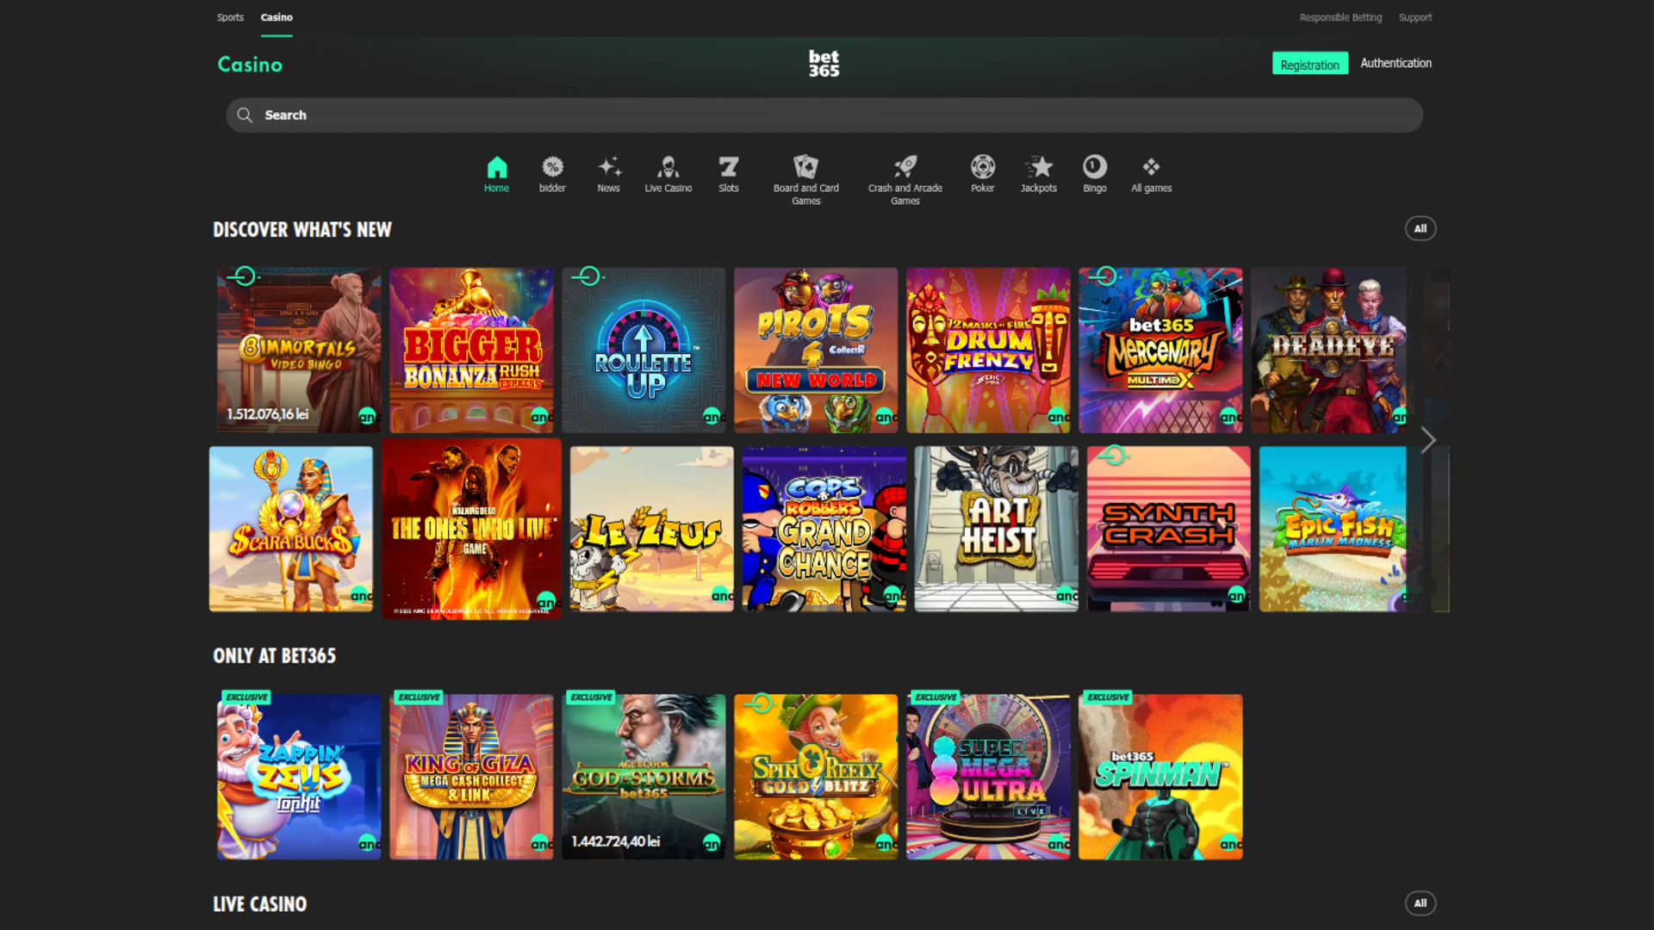Screen dimensions: 1654x930
Task: Select the Poker icon
Action: [982, 174]
